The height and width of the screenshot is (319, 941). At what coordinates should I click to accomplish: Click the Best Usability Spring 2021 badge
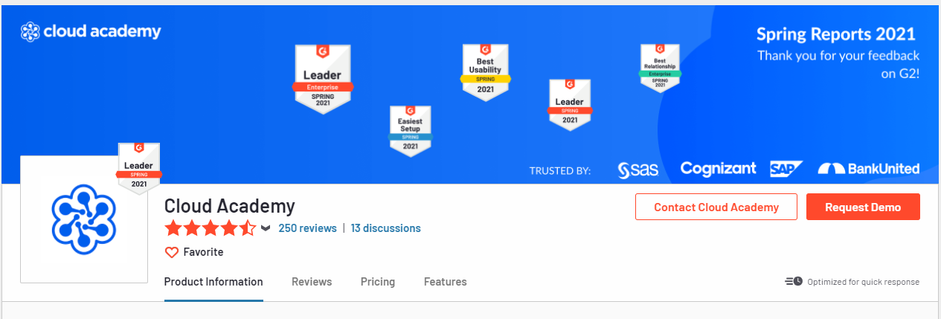486,72
